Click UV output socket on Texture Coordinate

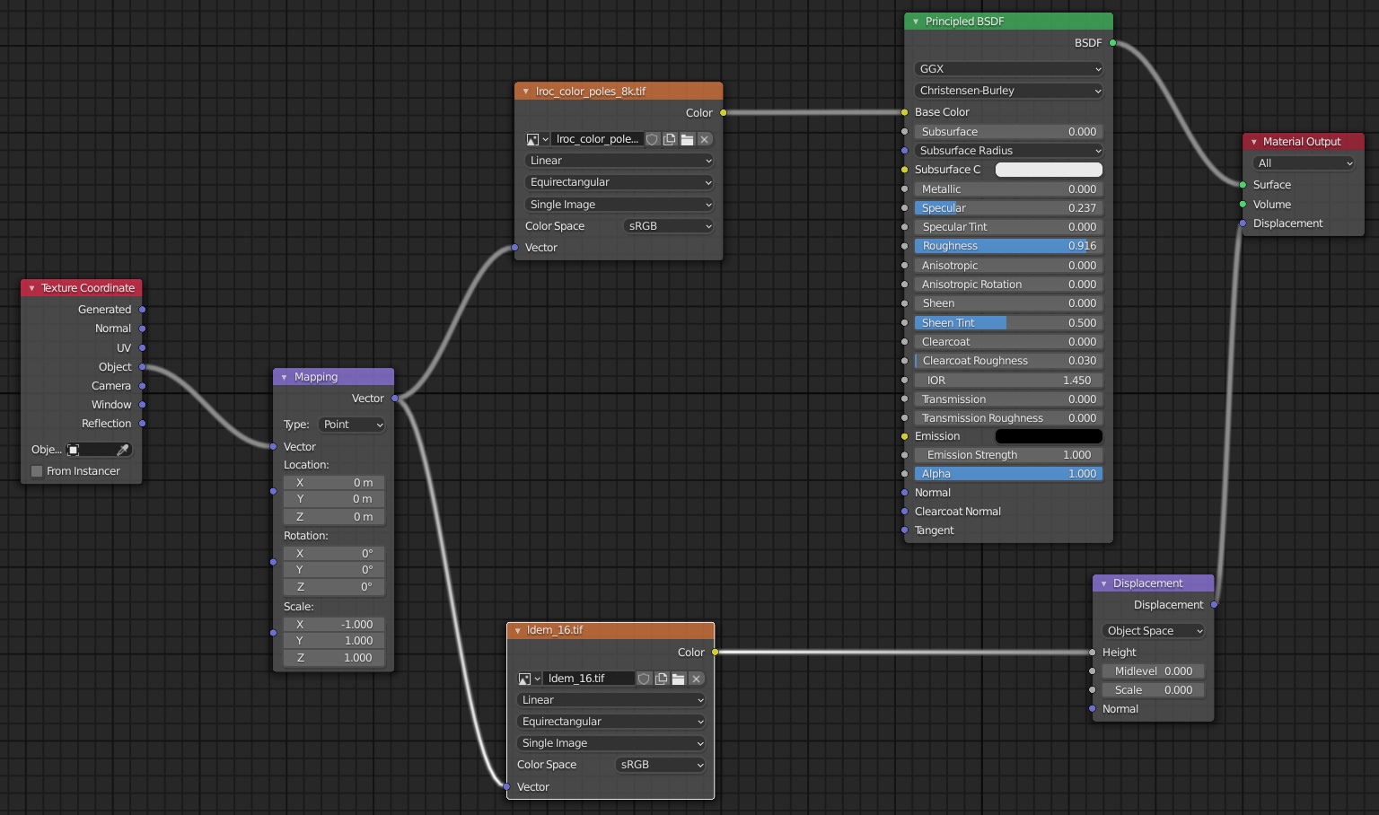click(142, 348)
